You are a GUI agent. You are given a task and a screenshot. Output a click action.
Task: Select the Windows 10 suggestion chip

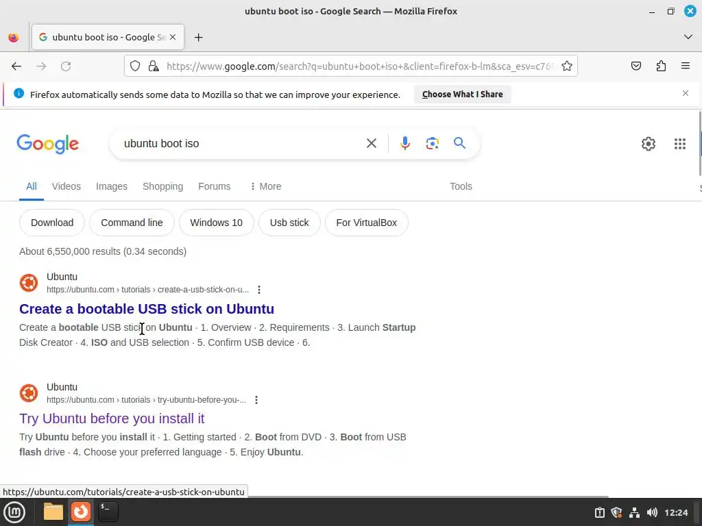216,223
